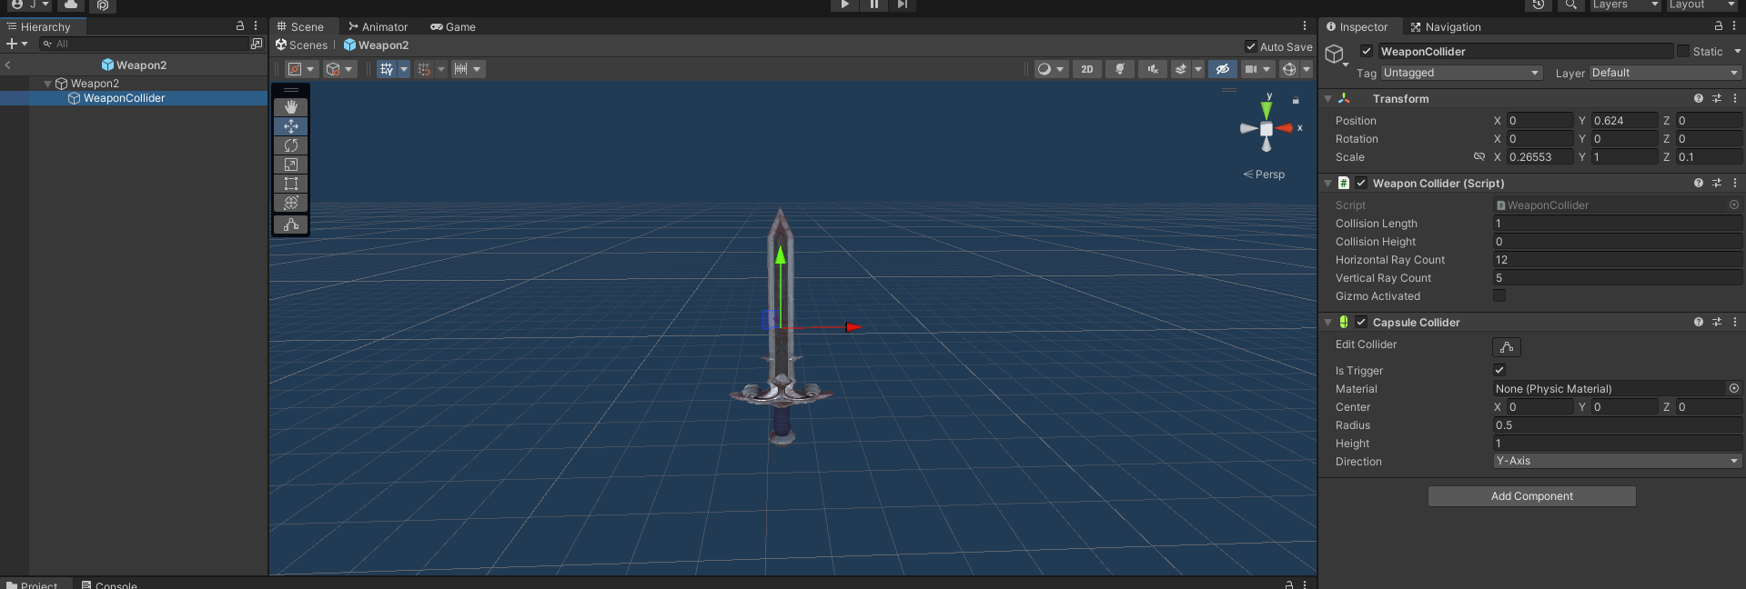Select the Move tool in scene toolbar

tap(291, 126)
